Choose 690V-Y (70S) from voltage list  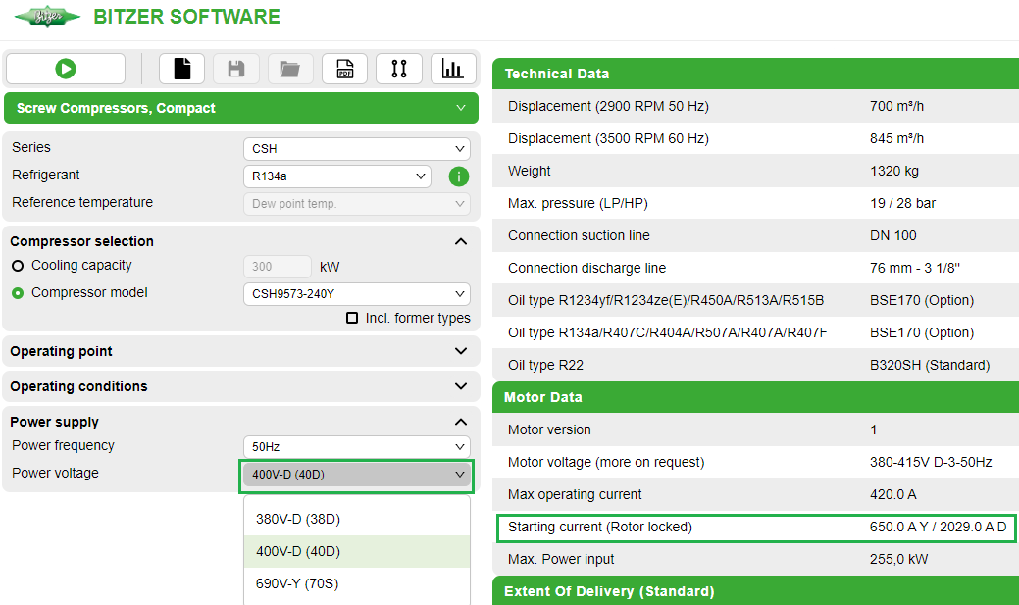297,583
